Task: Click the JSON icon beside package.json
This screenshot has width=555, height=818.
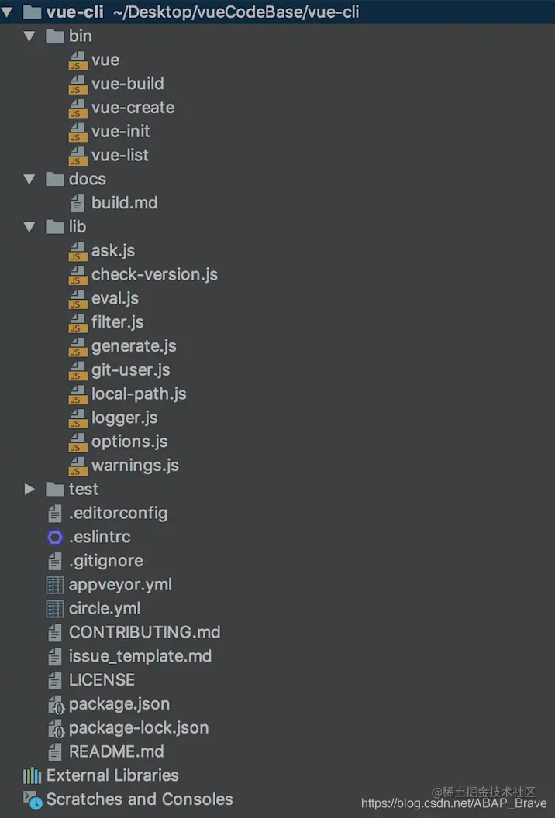Action: (56, 705)
